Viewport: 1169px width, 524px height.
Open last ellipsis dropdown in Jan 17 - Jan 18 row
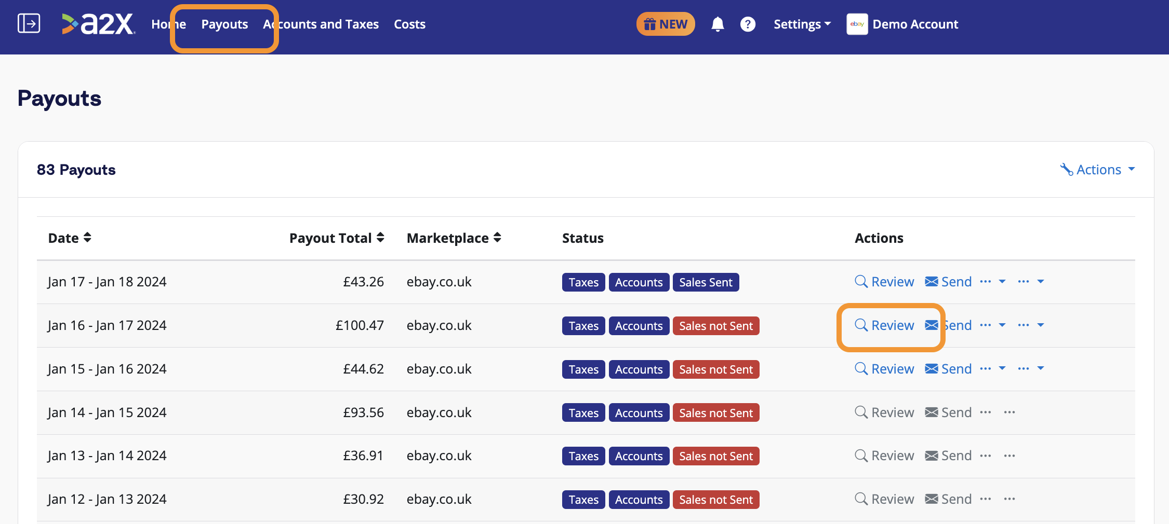click(x=1031, y=282)
